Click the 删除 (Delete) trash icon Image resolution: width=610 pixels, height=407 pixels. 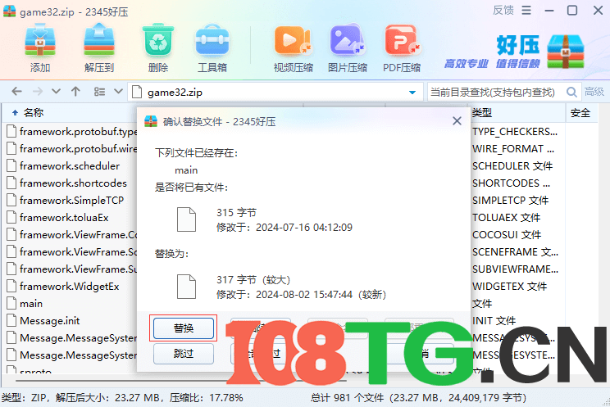click(158, 48)
